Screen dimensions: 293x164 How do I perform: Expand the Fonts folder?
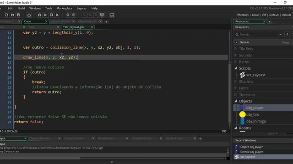pyautogui.click(x=236, y=88)
